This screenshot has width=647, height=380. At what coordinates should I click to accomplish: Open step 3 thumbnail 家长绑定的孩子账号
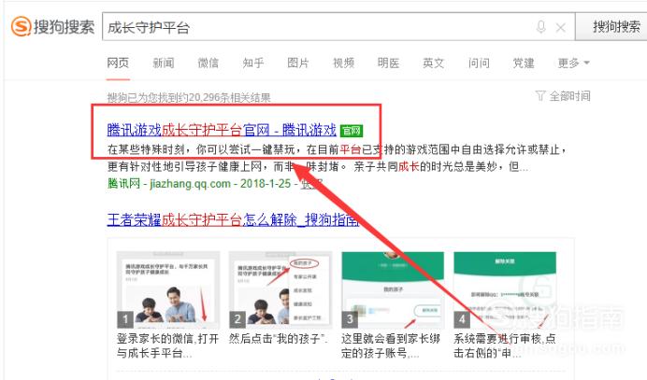coord(393,289)
